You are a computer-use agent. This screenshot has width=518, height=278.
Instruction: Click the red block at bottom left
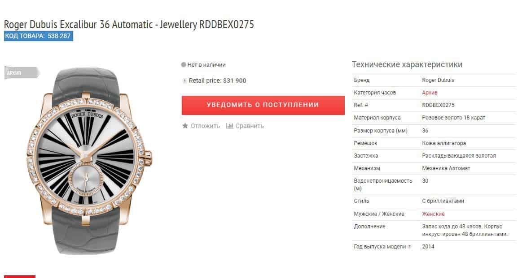pyautogui.click(x=19, y=276)
